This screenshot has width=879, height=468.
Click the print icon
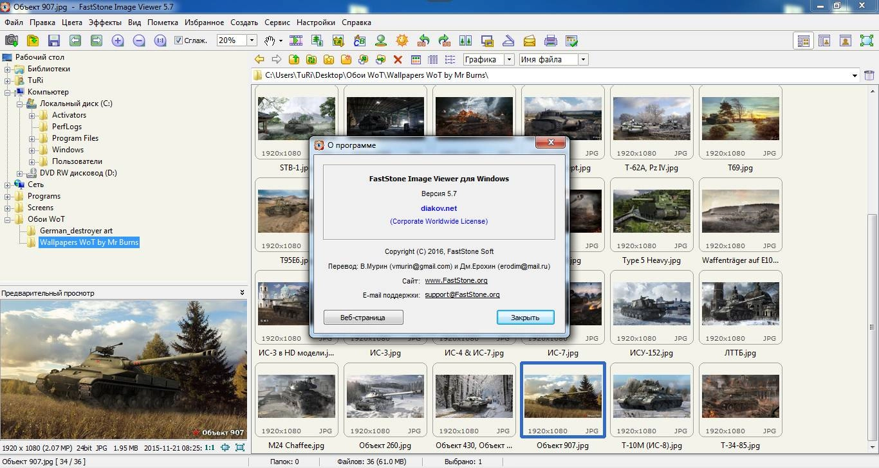pyautogui.click(x=551, y=40)
